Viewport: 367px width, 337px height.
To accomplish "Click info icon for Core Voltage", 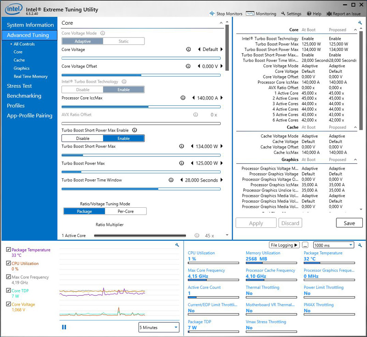I will coord(189,50).
